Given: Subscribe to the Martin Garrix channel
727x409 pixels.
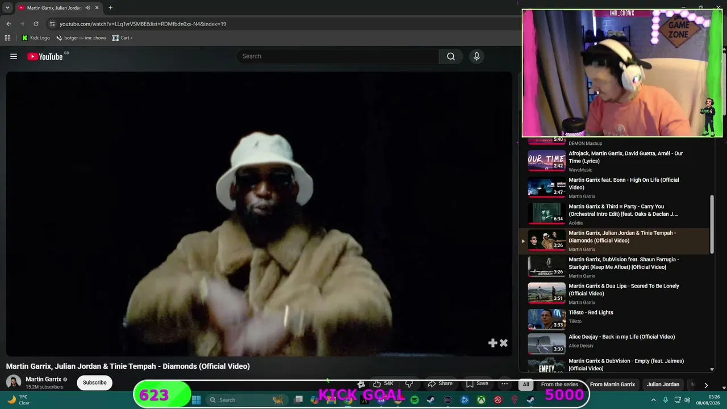Looking at the screenshot, I should [94, 382].
